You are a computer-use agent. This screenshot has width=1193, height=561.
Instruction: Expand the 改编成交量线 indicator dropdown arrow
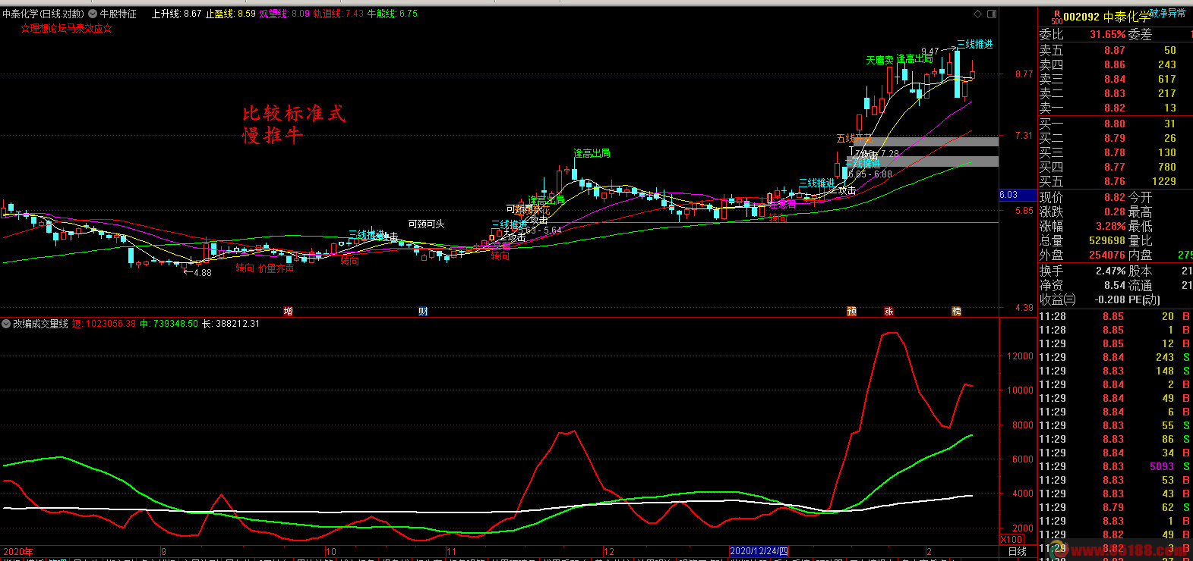pyautogui.click(x=6, y=324)
